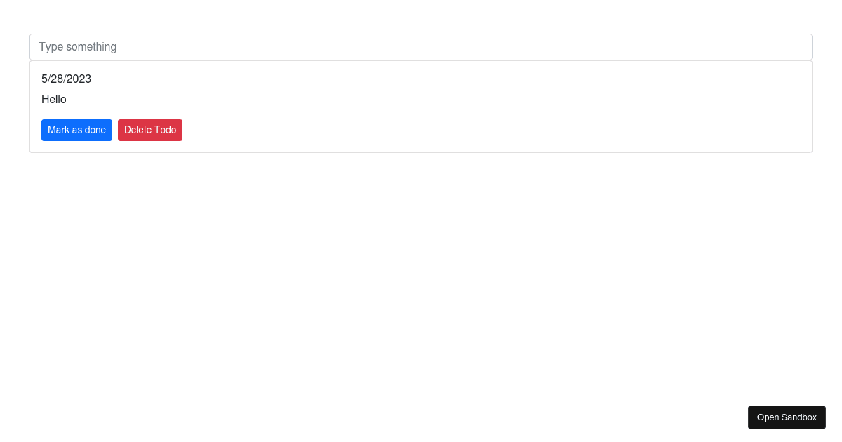Click the date label above Hello
Viewport: 842px width, 442px height.
tap(66, 79)
